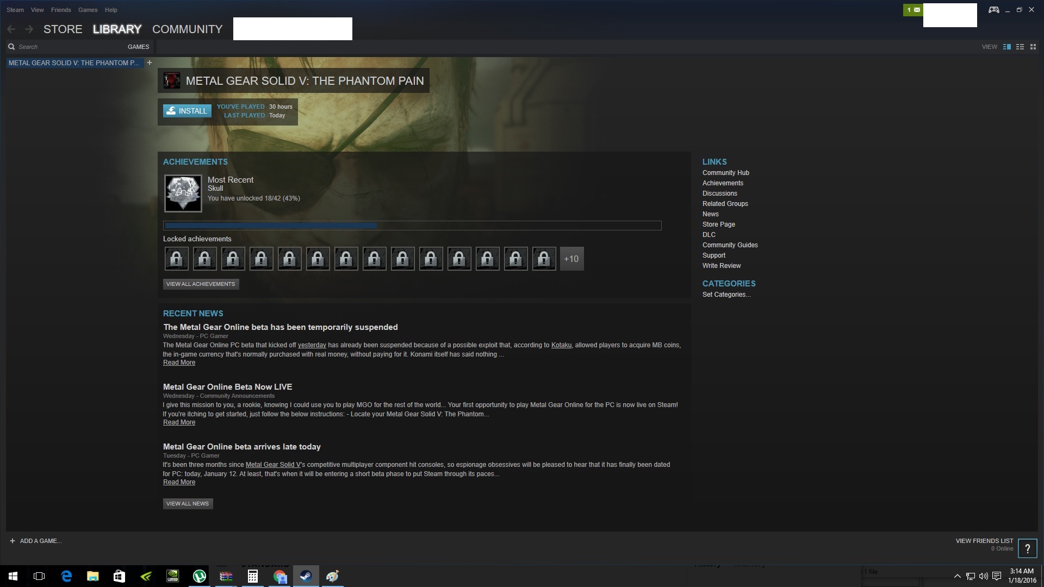Click Read More under beta arrives late article
1044x587 pixels.
179,482
